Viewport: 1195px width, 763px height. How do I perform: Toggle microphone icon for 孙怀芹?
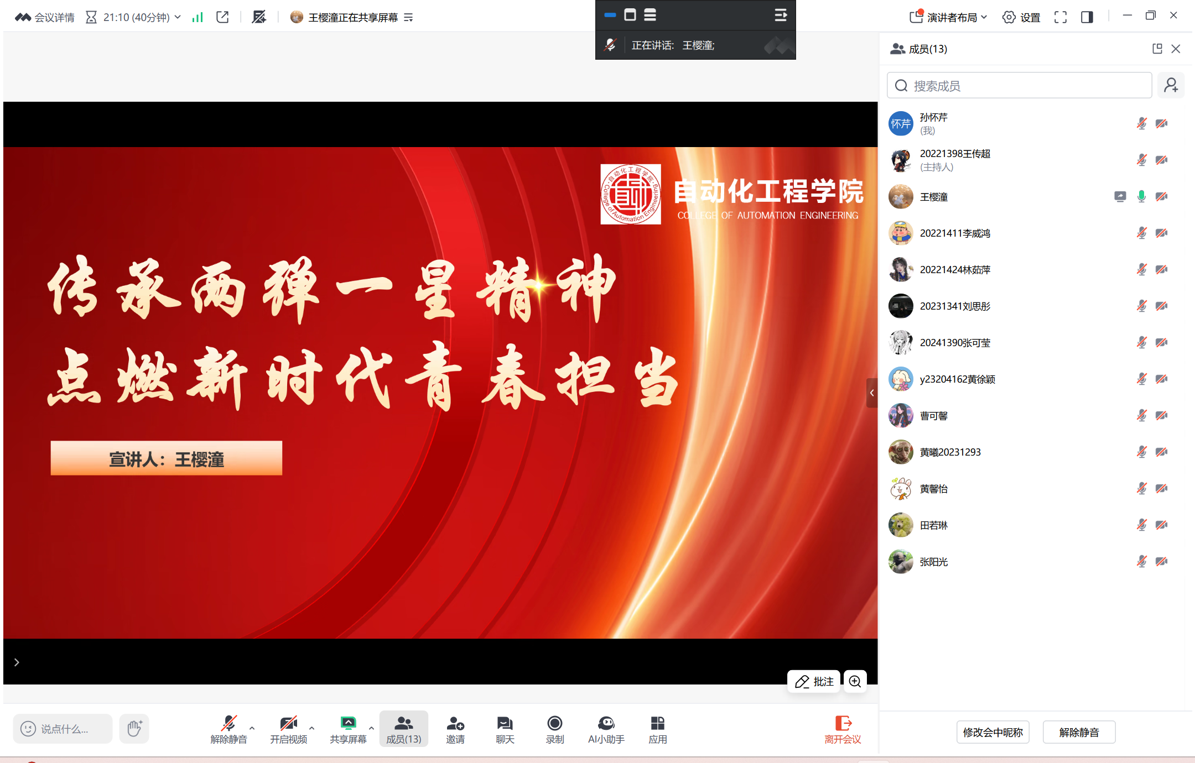click(1141, 123)
